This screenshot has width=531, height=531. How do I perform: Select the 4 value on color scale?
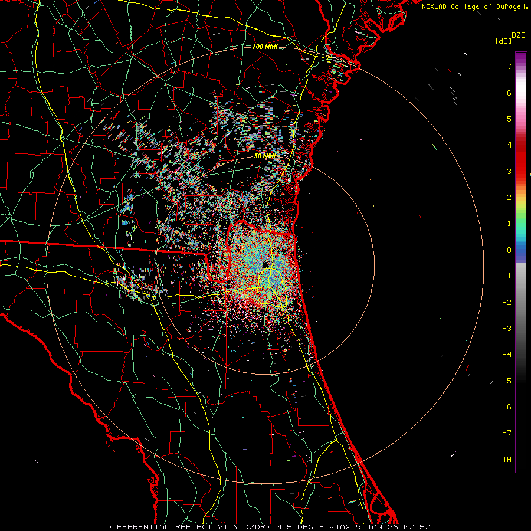coord(509,145)
